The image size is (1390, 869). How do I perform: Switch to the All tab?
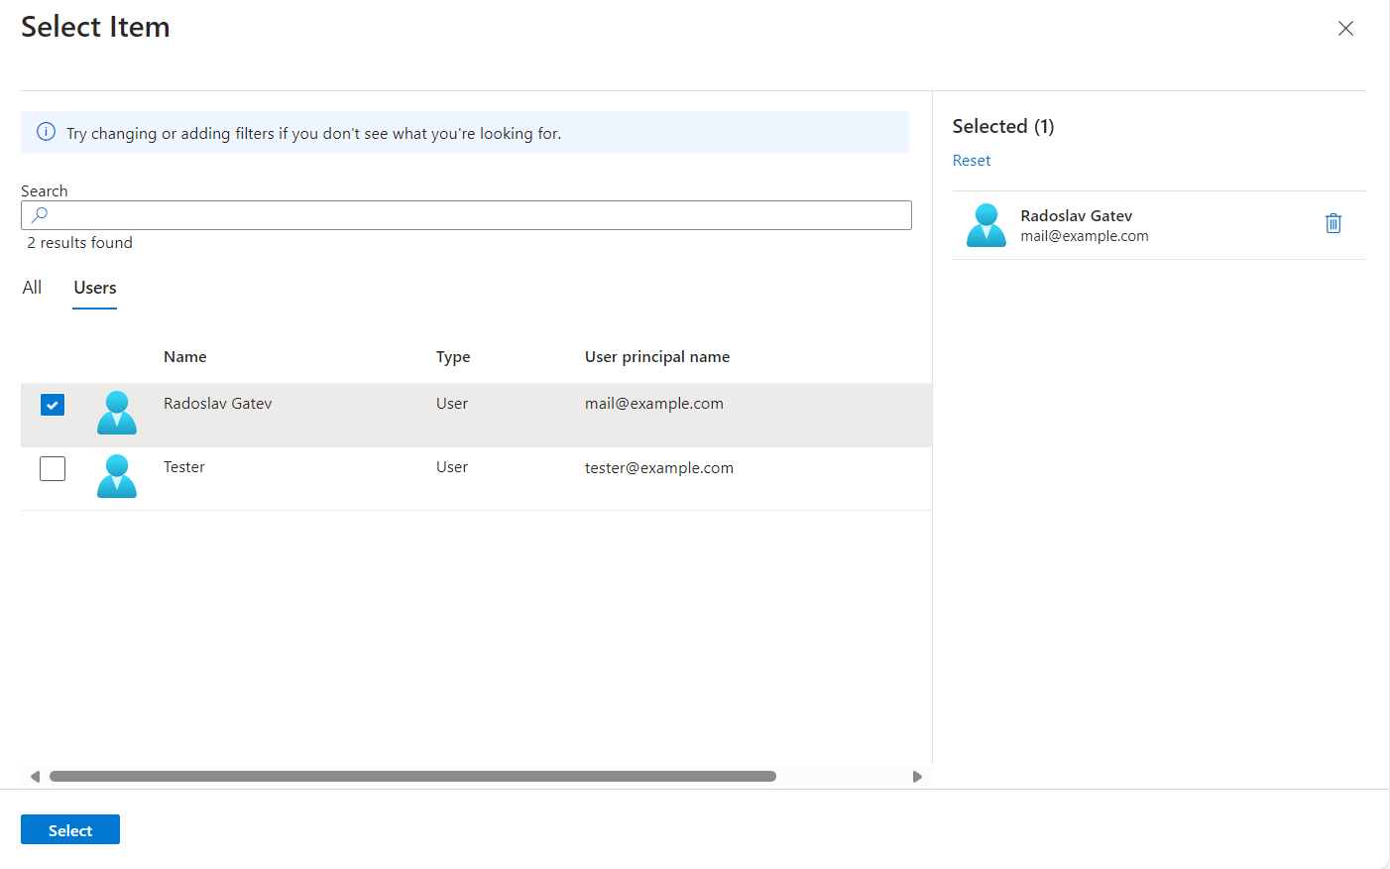click(32, 287)
